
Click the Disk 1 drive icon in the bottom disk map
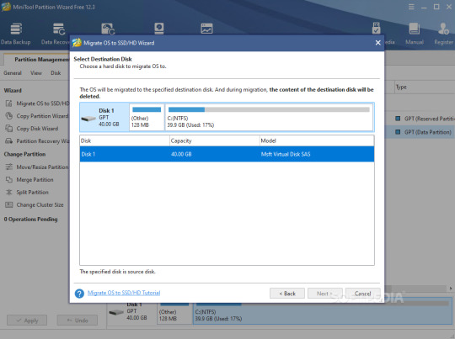pyautogui.click(x=116, y=312)
